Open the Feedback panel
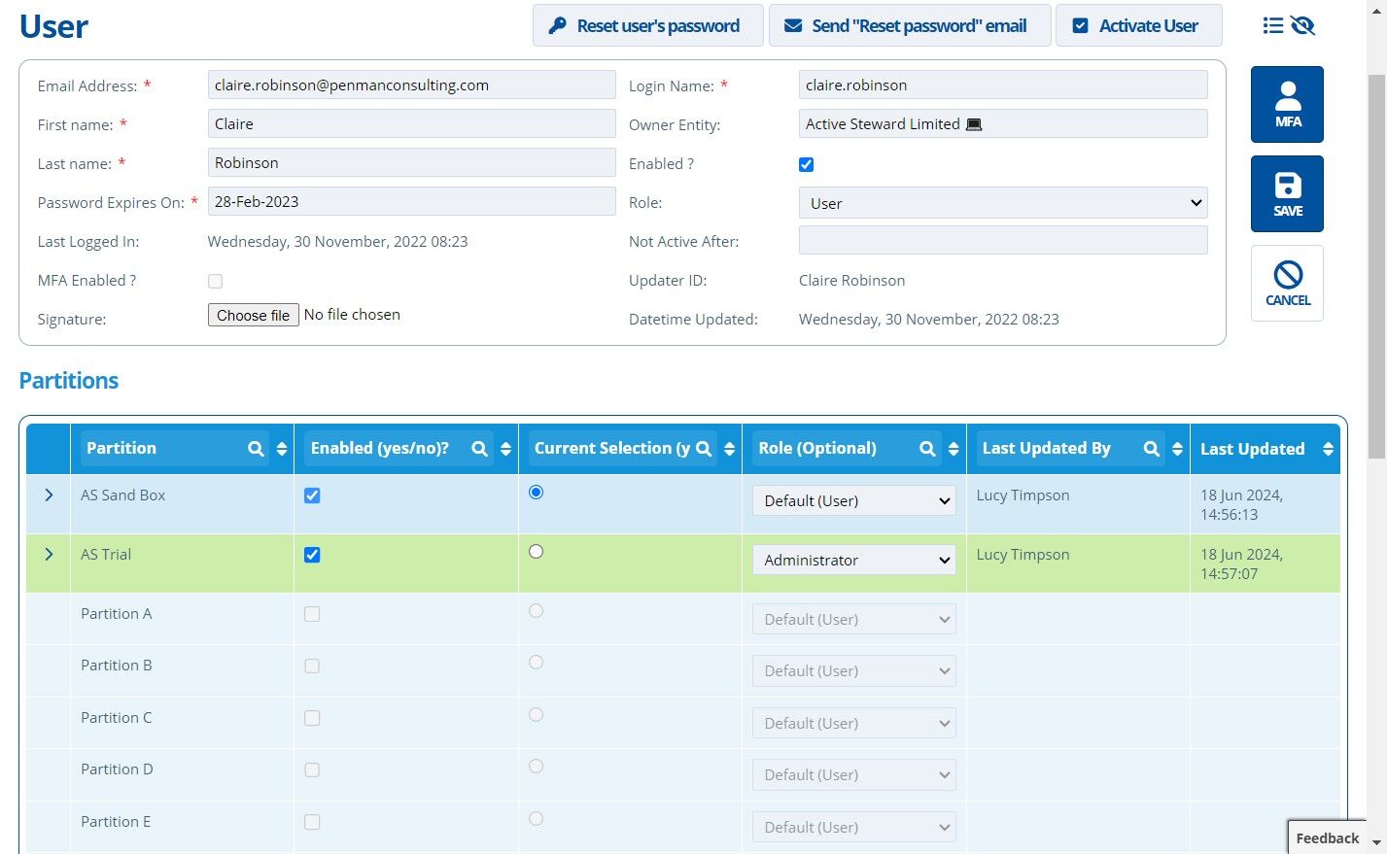1387x854 pixels. click(1327, 837)
